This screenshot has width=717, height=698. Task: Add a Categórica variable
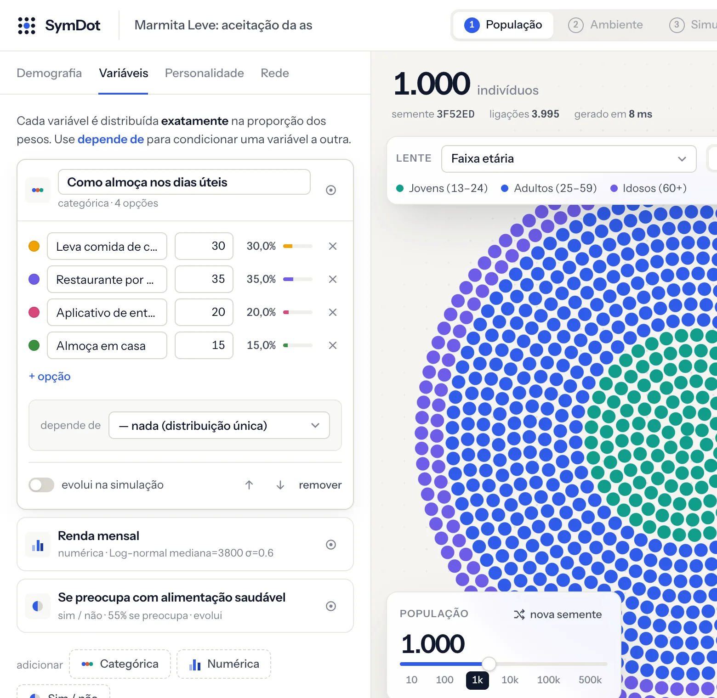120,664
